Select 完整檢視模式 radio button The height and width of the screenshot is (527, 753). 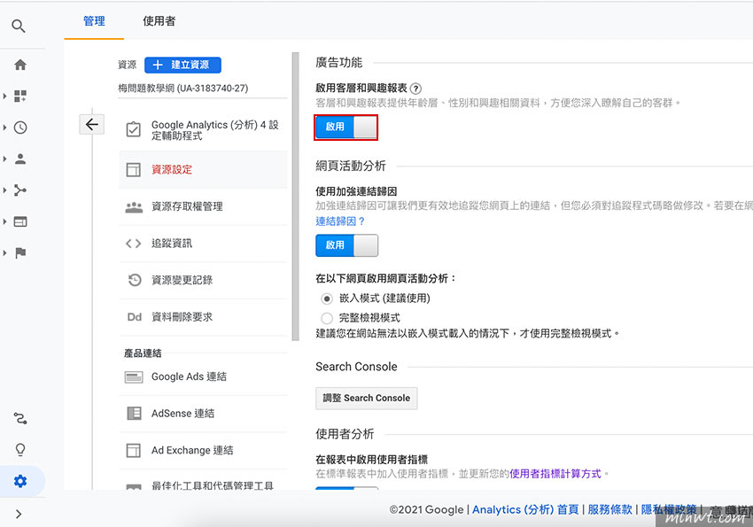(327, 318)
